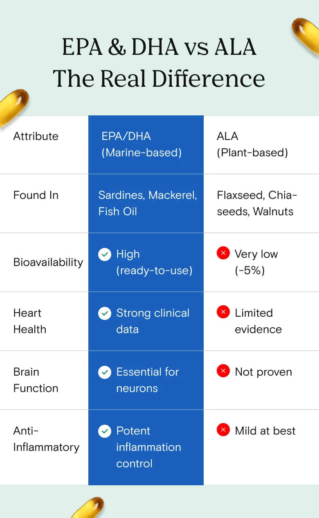Screen dimensions: 319x518
Task: Click the Attribute header cell
Action: 36,136
